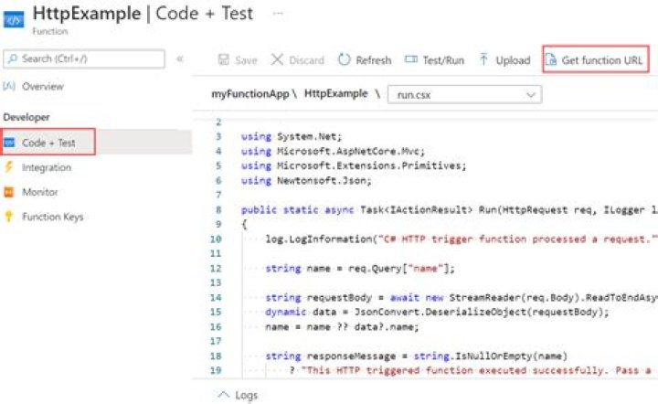This screenshot has width=658, height=404.
Task: Click the HttpExample function code icon in header
Action: pos(14,20)
